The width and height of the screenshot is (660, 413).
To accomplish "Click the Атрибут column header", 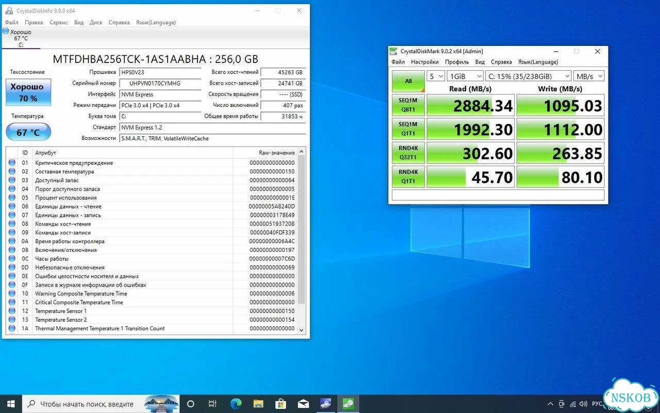I will coord(133,153).
